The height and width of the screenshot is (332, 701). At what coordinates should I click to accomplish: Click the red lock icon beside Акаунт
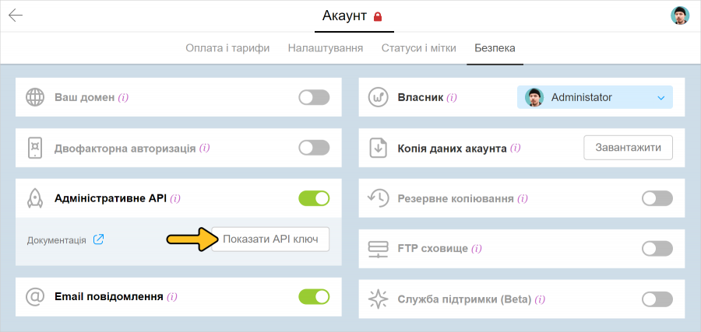tap(379, 16)
